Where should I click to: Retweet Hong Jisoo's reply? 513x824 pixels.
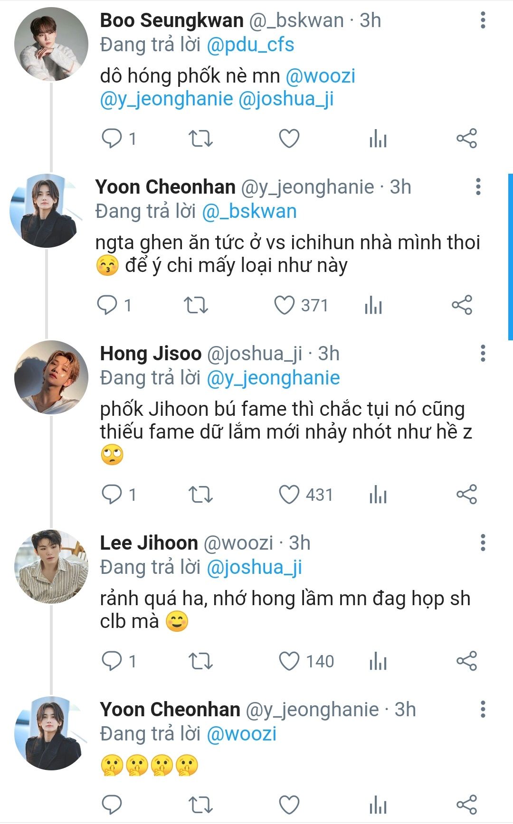[x=200, y=495]
